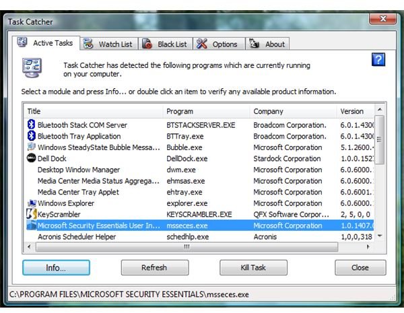The width and height of the screenshot is (404, 313).
Task: Click the blue help question mark icon
Action: tap(378, 59)
